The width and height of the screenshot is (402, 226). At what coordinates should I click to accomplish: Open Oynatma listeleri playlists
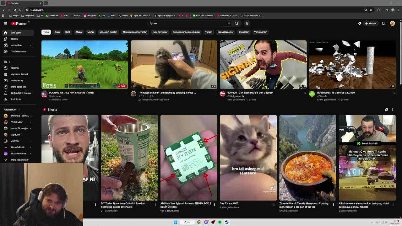[18, 74]
